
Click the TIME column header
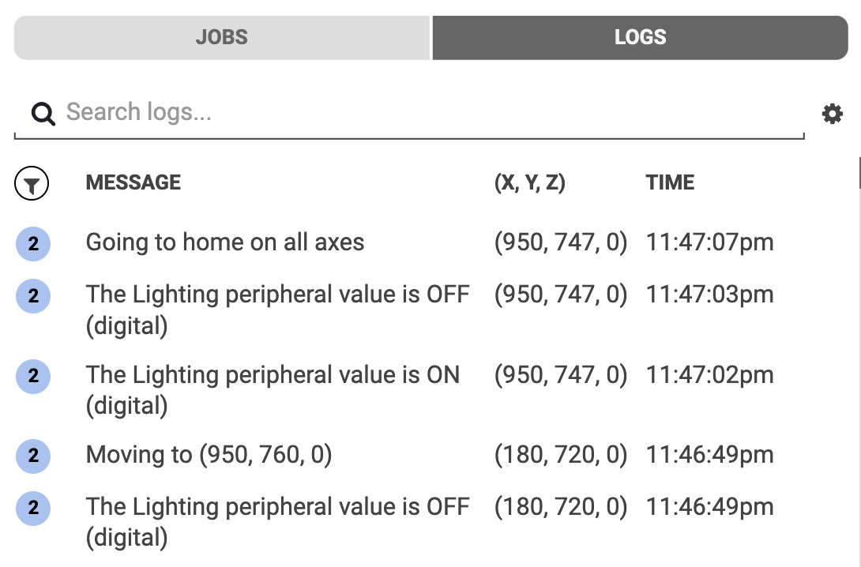[x=670, y=182]
